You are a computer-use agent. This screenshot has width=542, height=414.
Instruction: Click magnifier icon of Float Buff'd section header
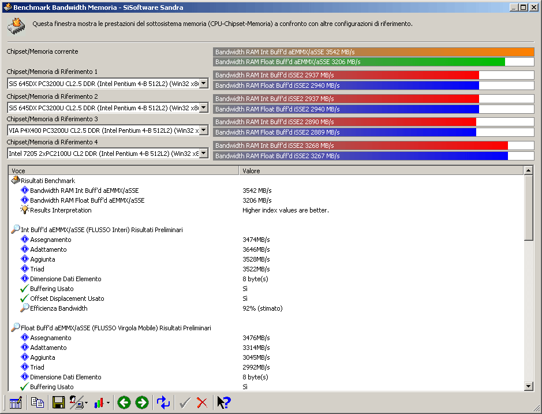(16, 327)
